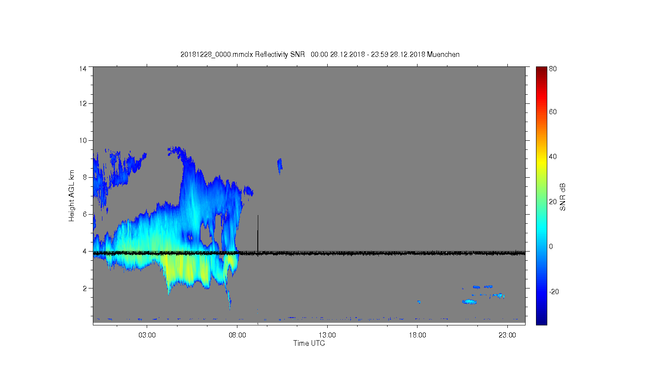Click the SNR colorbar gradient

point(541,195)
